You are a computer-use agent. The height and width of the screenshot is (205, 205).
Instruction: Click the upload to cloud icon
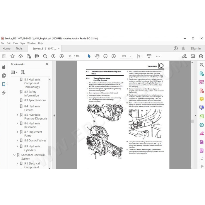pos(20,56)
